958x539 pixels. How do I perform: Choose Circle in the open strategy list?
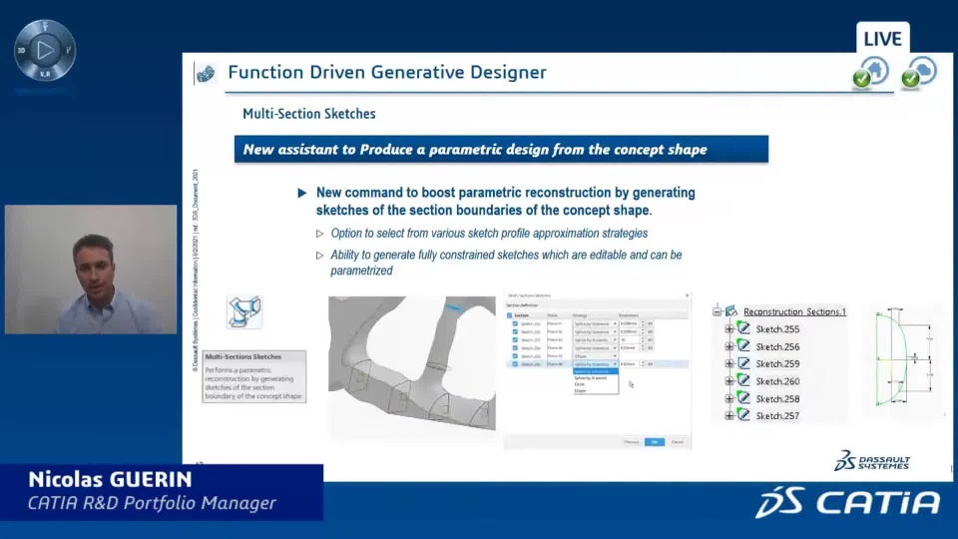[x=595, y=384]
